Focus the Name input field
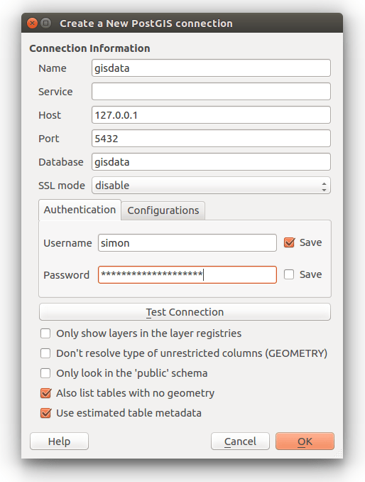This screenshot has height=482, width=365. (x=211, y=68)
